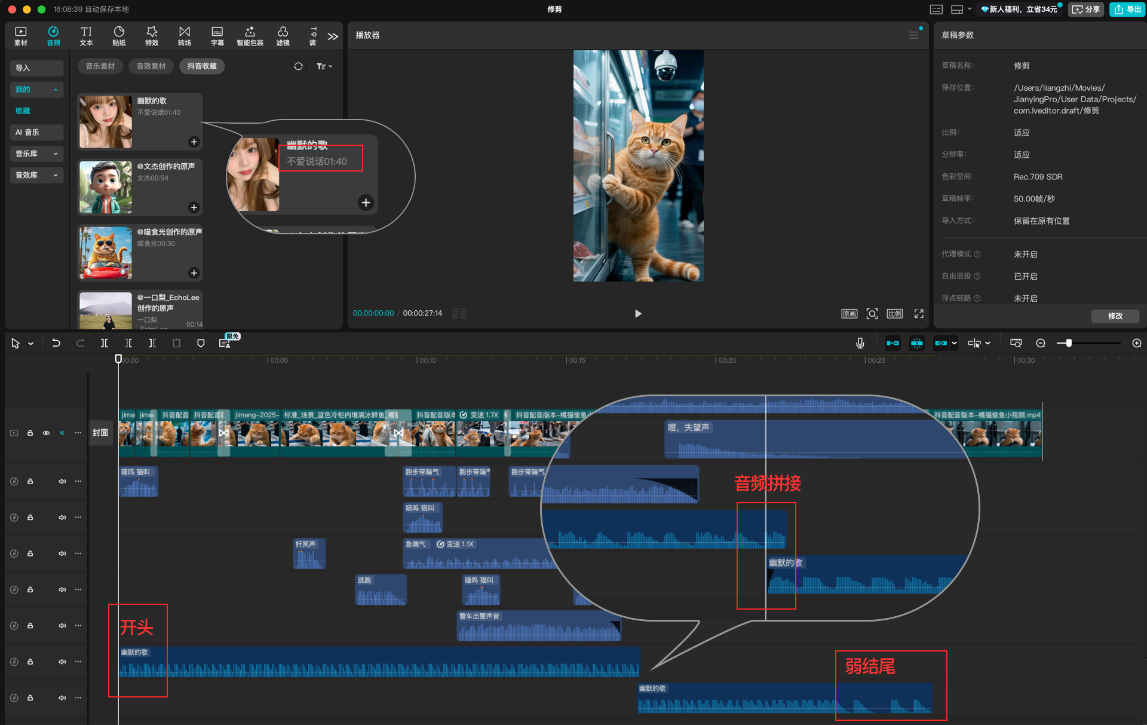Open the 转场 transitions panel

pyautogui.click(x=185, y=36)
